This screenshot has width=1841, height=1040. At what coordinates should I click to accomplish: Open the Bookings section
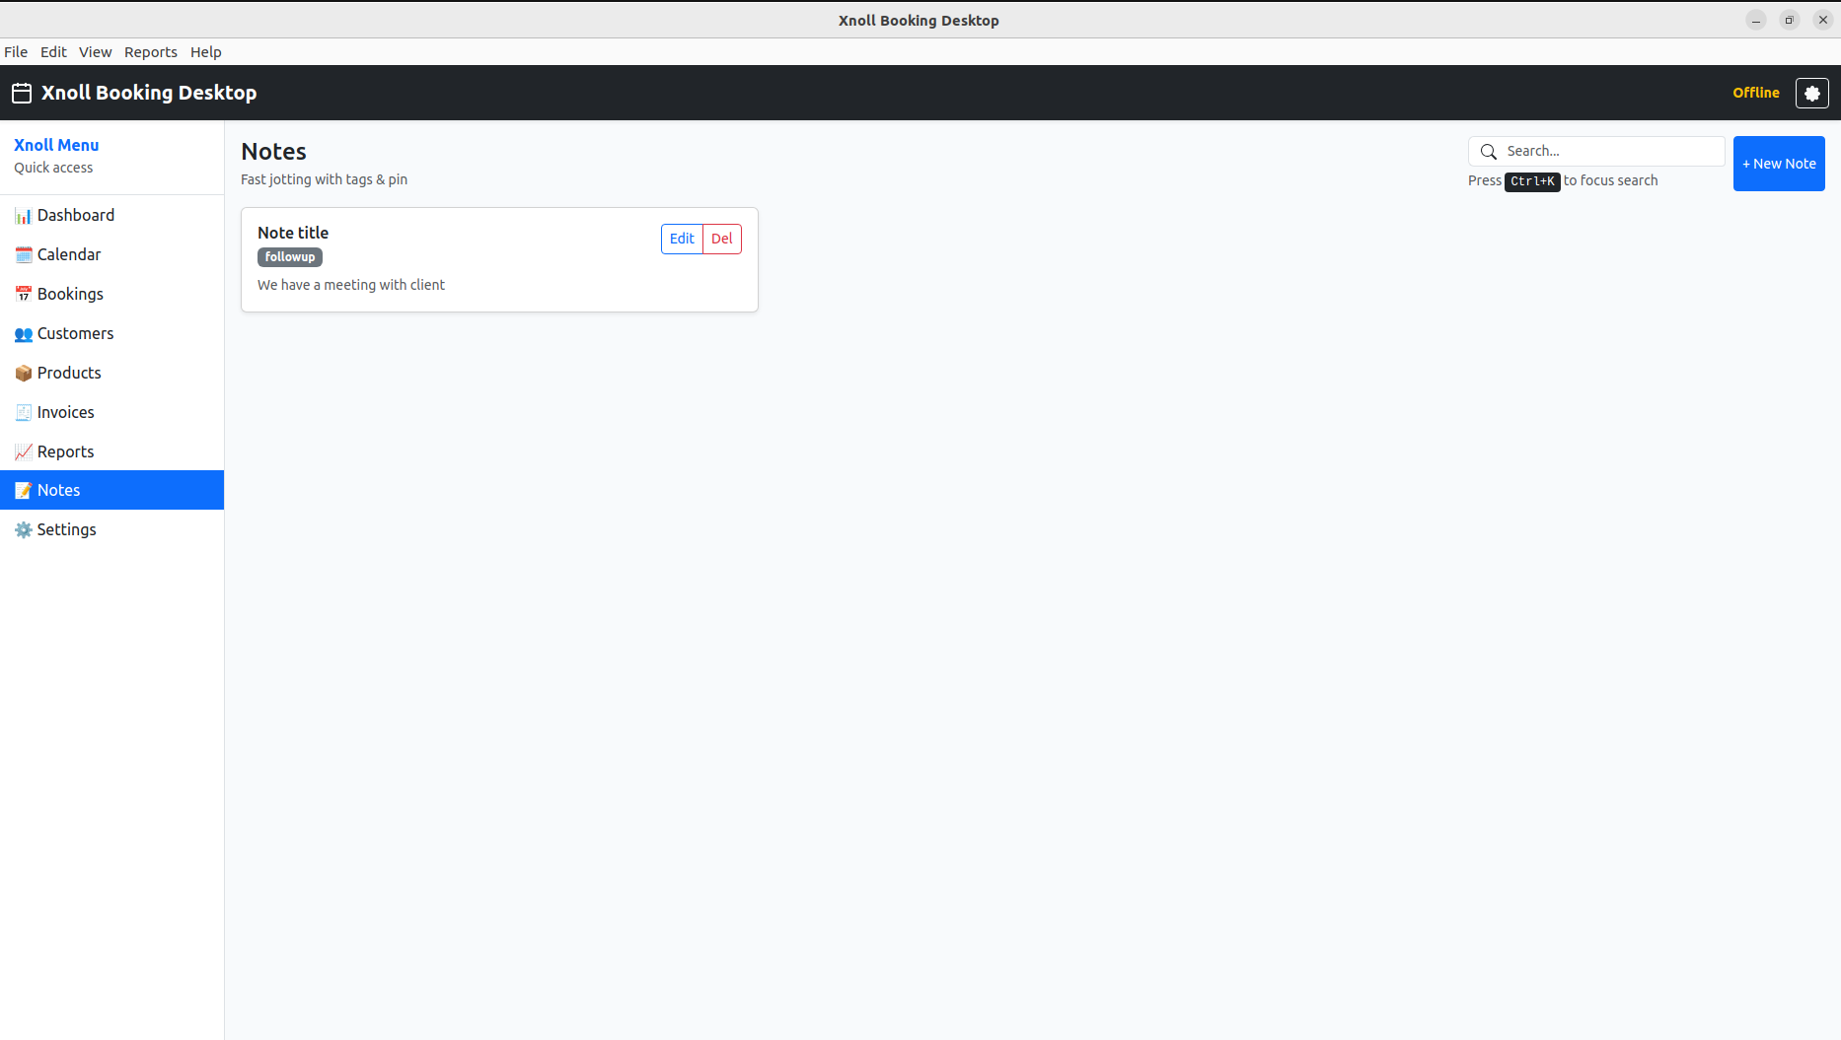pos(69,294)
